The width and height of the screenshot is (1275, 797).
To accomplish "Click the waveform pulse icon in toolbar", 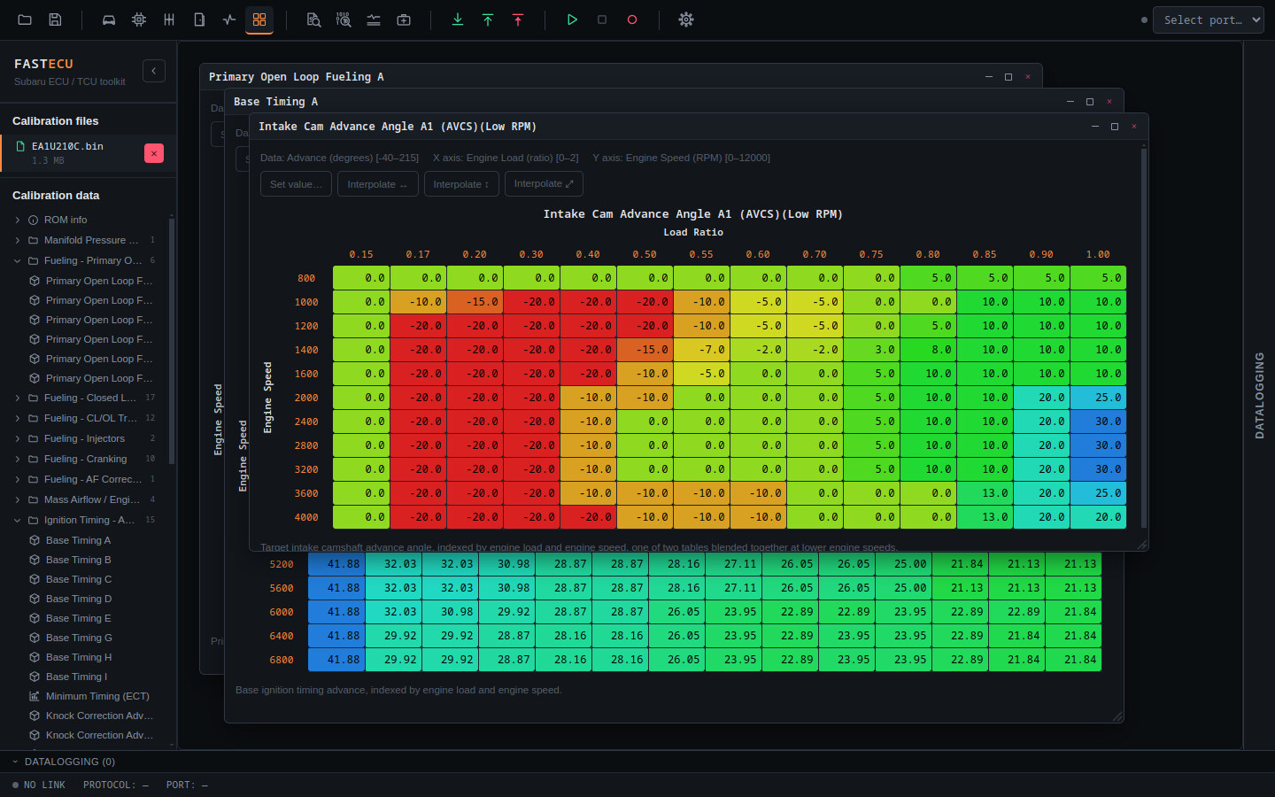I will coord(229,19).
